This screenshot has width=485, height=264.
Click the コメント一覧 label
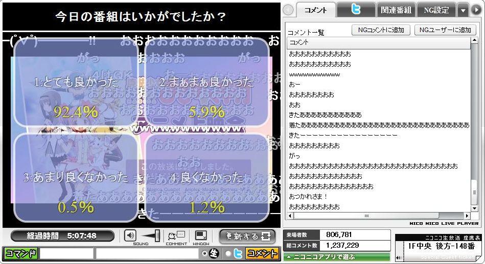pyautogui.click(x=306, y=33)
